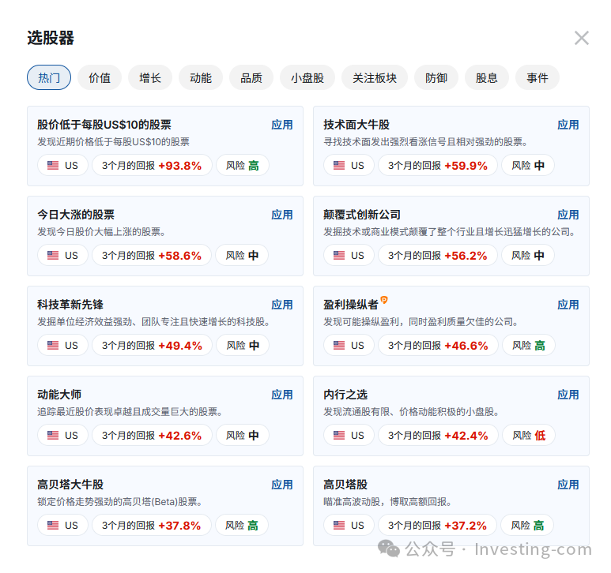Apply the 今日大涨的股票 screener

(x=281, y=215)
